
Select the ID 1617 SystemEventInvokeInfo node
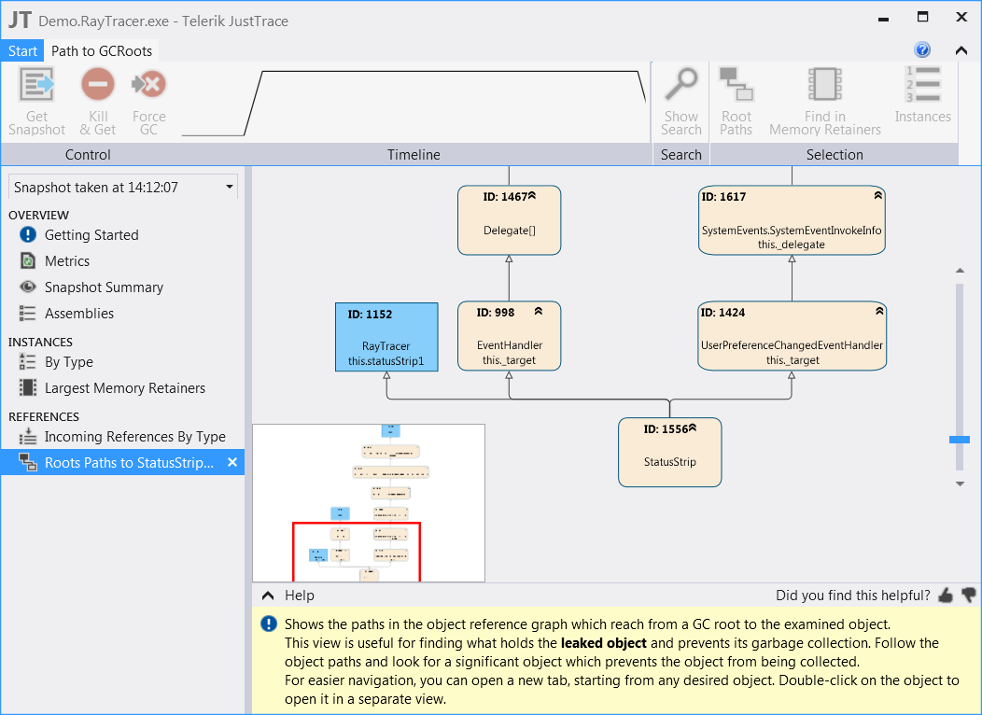pyautogui.click(x=792, y=220)
